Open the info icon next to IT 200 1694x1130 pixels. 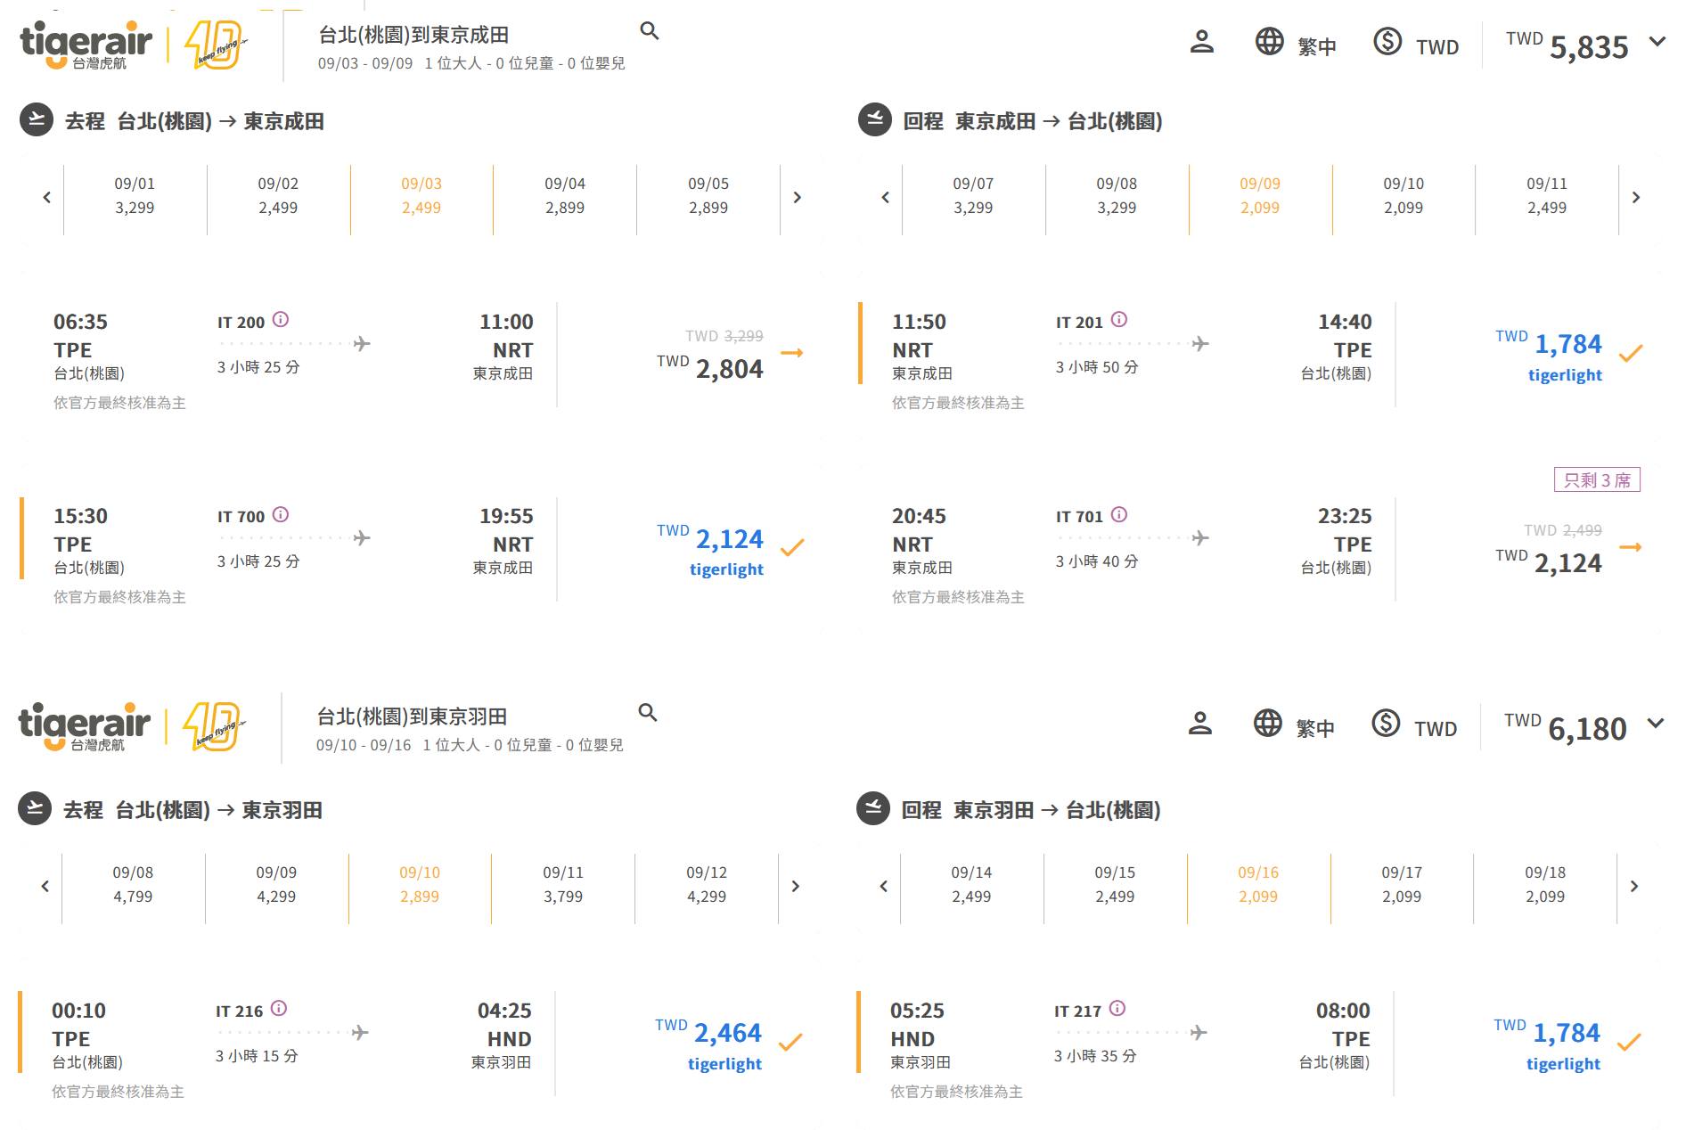281,320
